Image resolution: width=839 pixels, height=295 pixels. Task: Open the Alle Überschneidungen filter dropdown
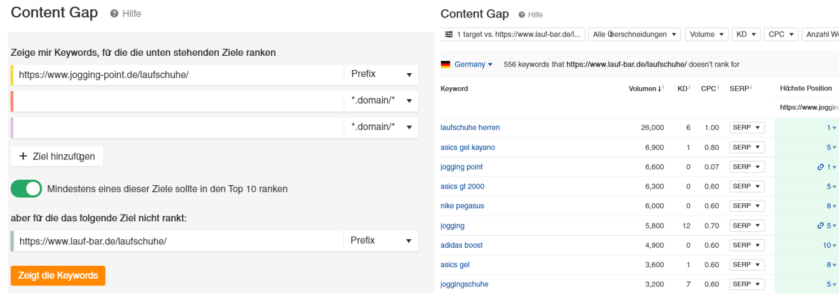[x=634, y=34]
